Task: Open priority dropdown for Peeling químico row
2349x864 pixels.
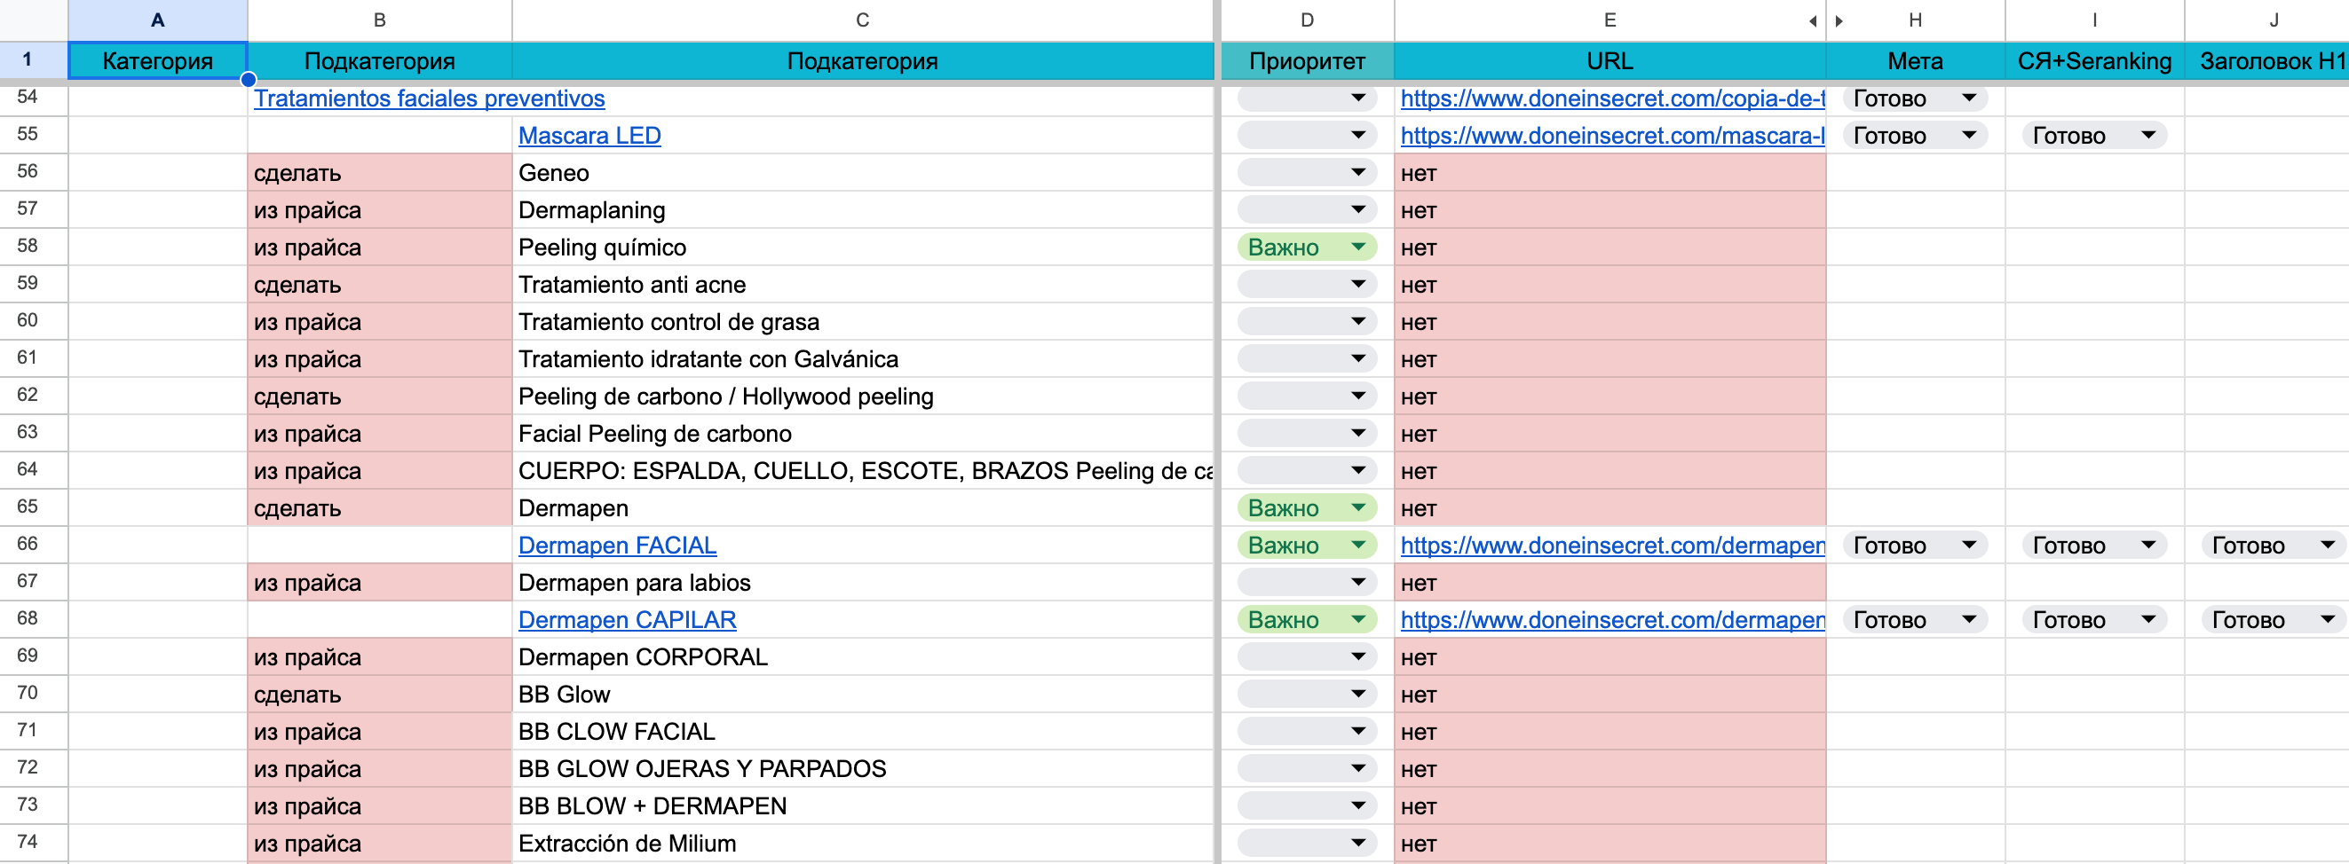Action: pos(1357,247)
